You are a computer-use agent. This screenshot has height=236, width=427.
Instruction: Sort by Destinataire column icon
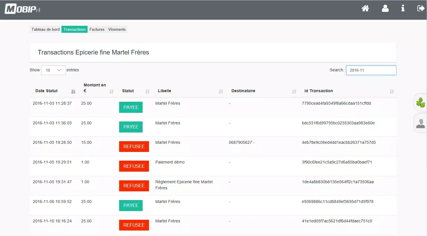point(294,92)
